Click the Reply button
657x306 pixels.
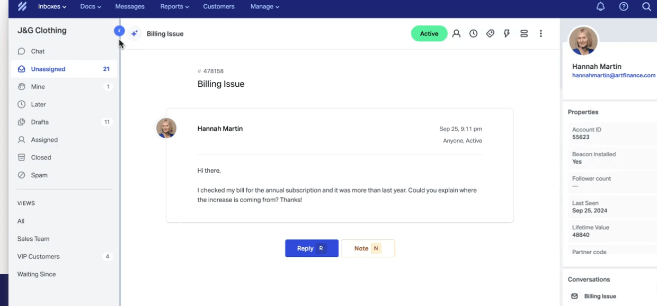pyautogui.click(x=312, y=248)
